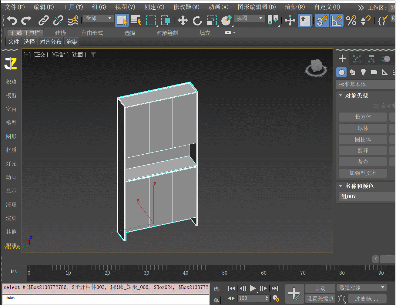The height and width of the screenshot is (305, 396).
Task: Open the viewport 边面 shading menu
Action: tap(79, 55)
